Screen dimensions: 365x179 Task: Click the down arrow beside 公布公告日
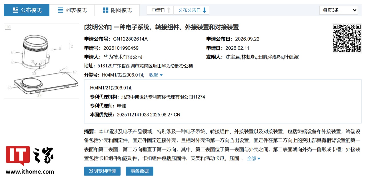coord(204,10)
